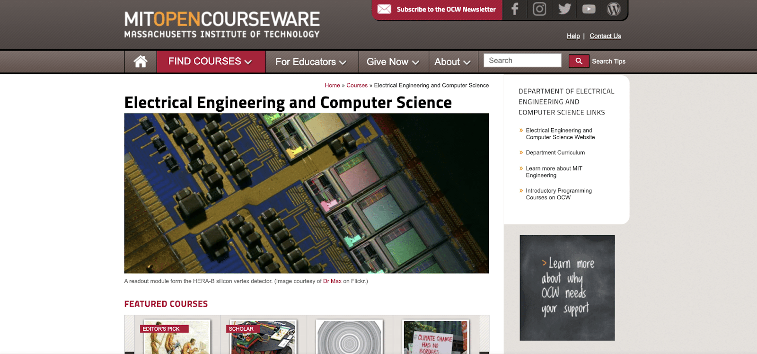757x354 pixels.
Task: Click the Electrical Engineering and Computer Science heading
Action: [x=288, y=103]
